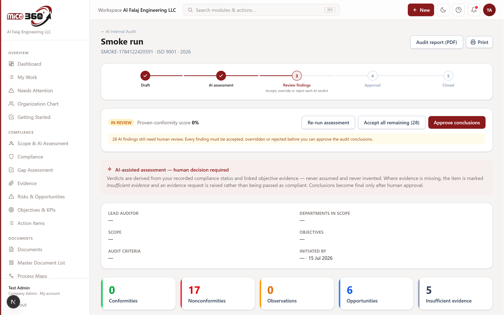Open My account link

pos(50,294)
